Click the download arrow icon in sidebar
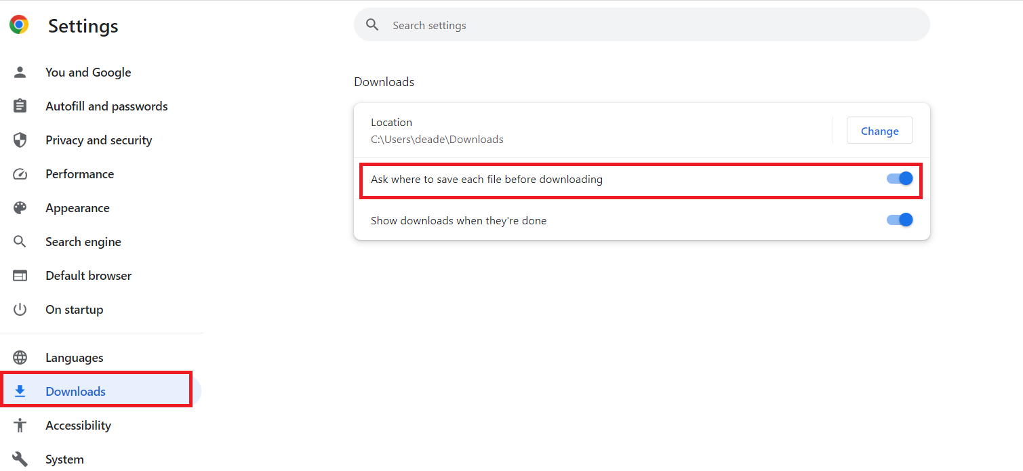Image resolution: width=1023 pixels, height=471 pixels. coord(20,391)
